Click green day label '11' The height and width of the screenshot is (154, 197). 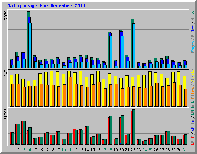click(x=69, y=150)
